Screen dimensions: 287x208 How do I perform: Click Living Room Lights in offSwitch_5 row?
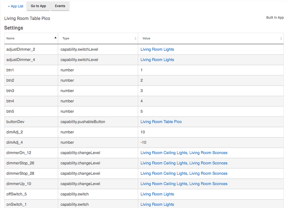tap(157, 194)
